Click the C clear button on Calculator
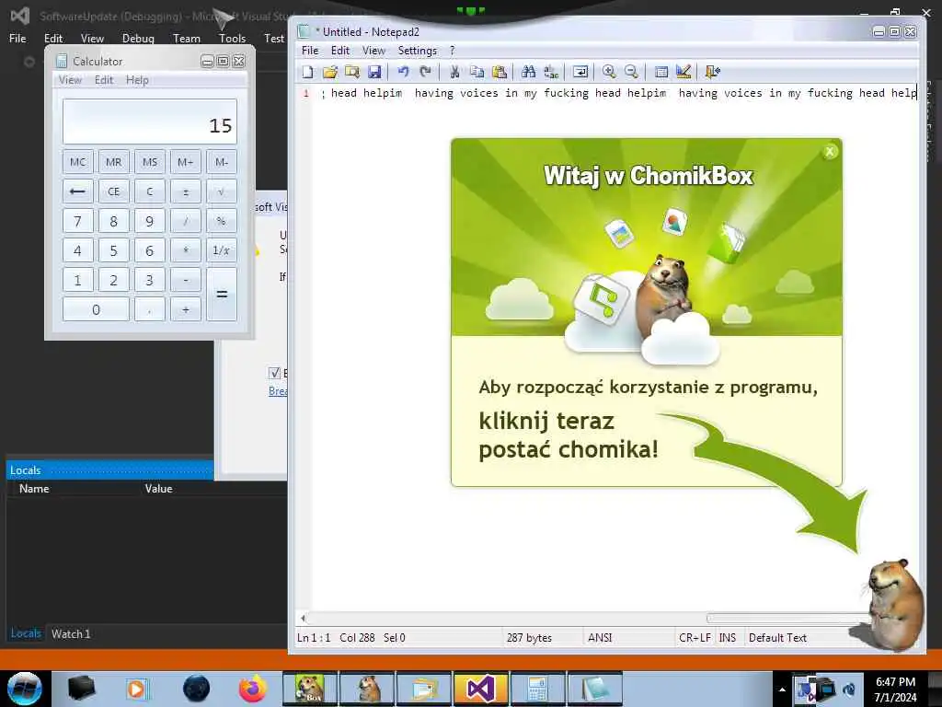The height and width of the screenshot is (707, 942). pyautogui.click(x=150, y=191)
